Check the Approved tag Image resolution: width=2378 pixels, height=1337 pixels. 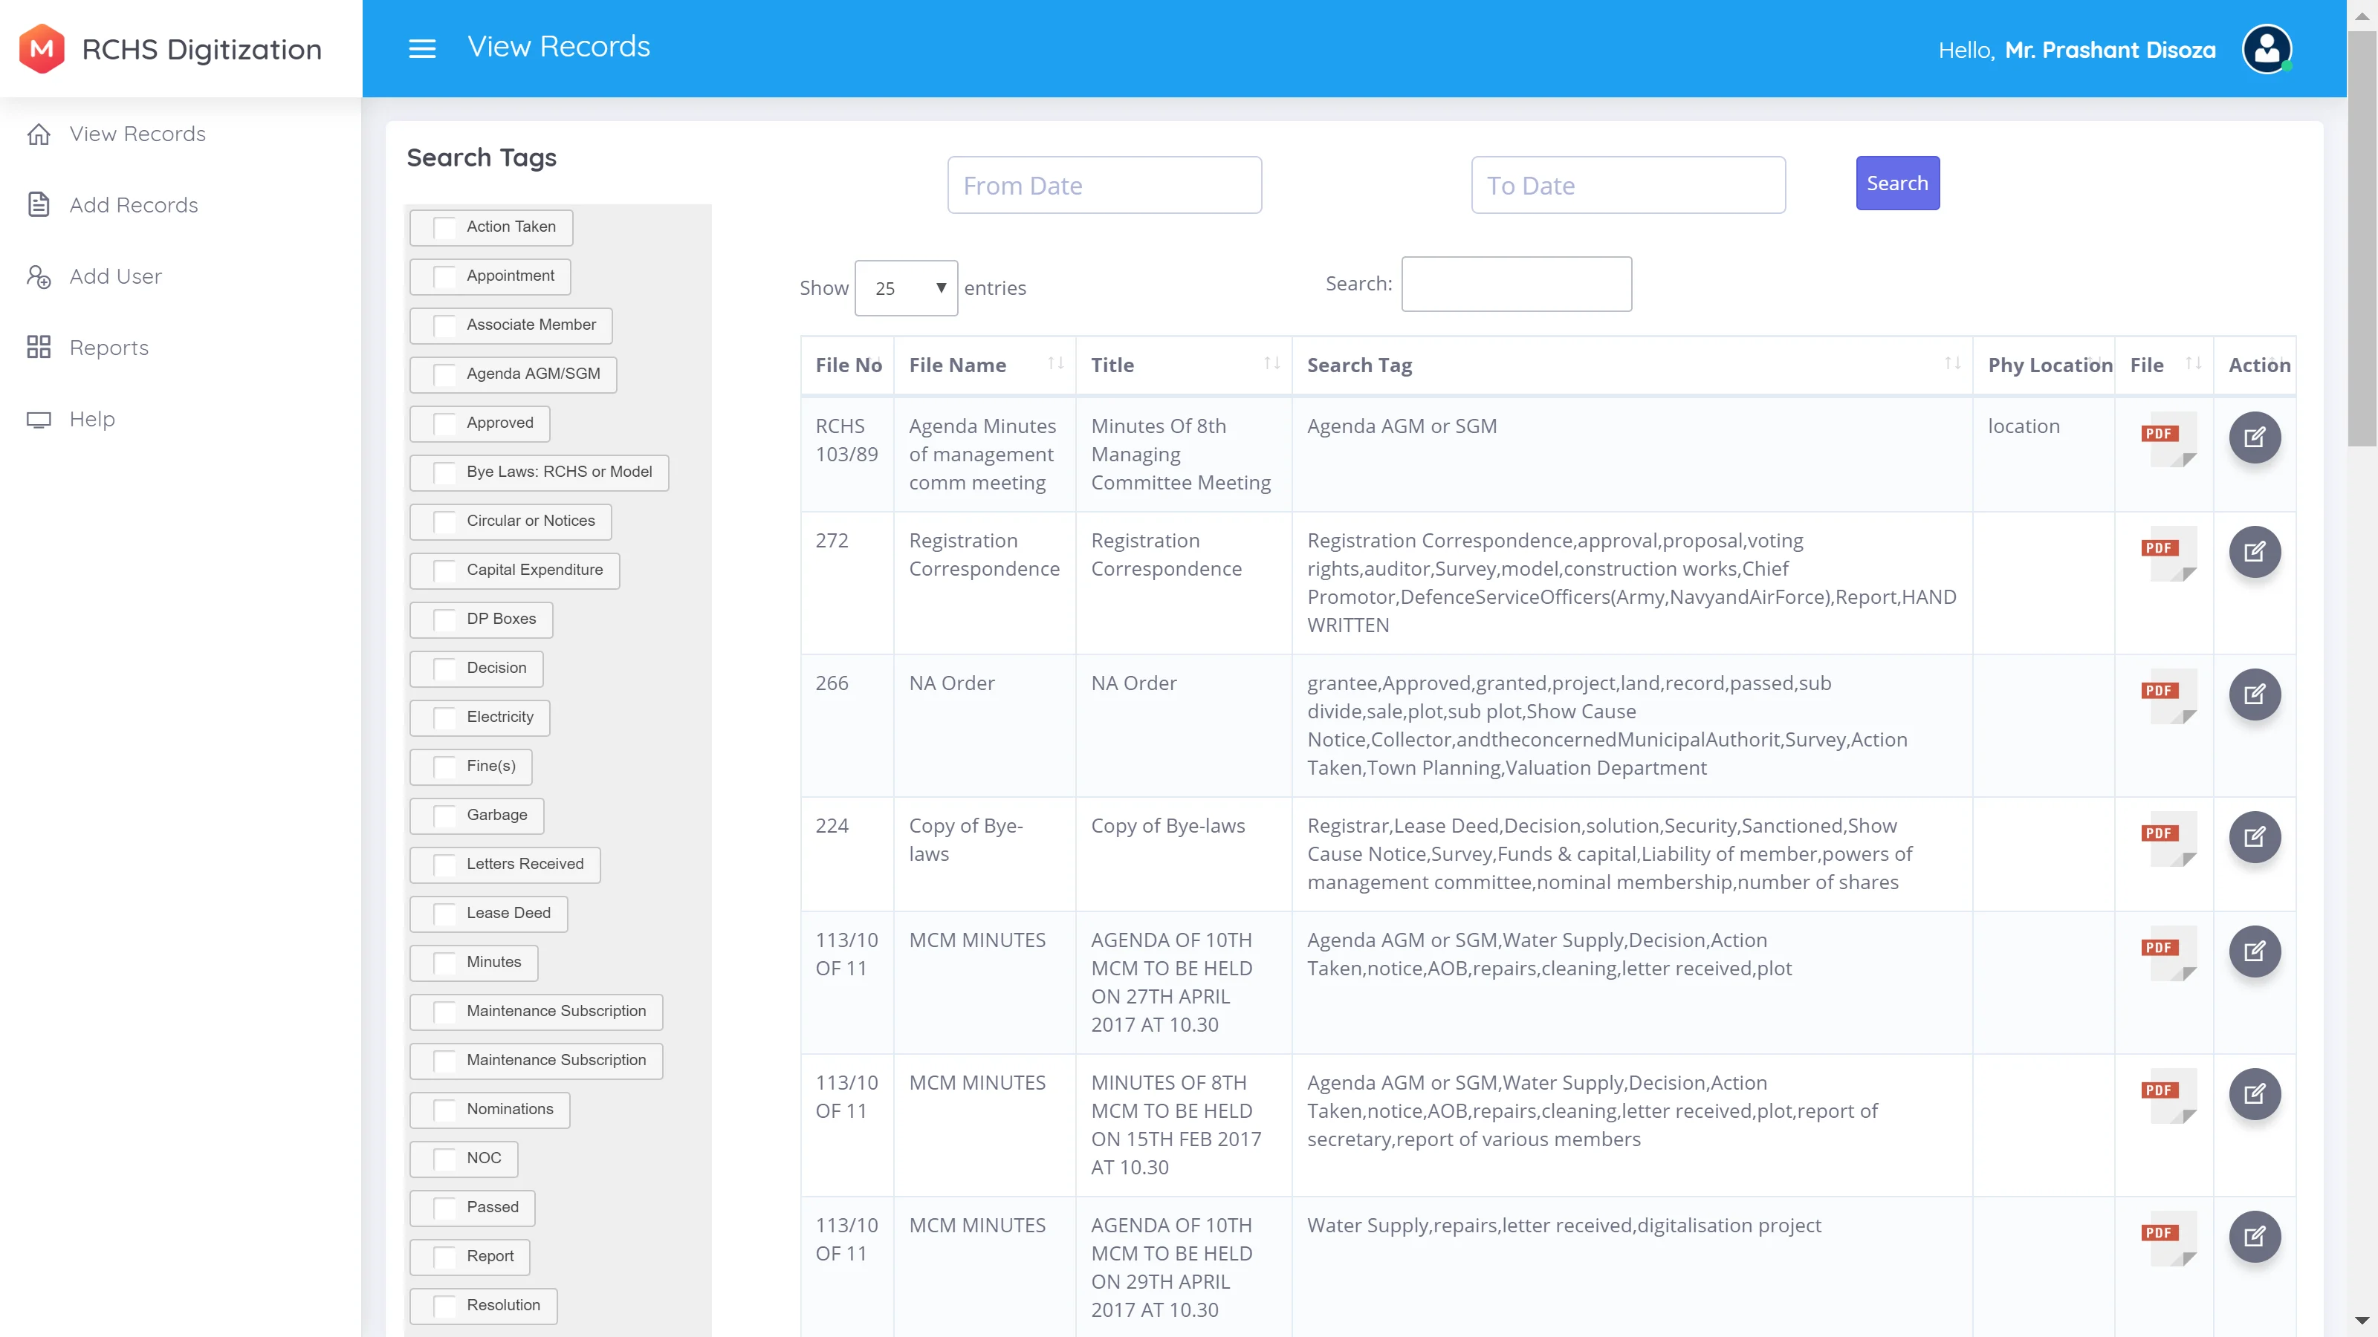[445, 423]
